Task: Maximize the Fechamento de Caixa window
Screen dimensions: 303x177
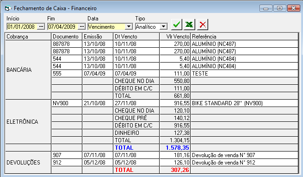Action: [279, 8]
